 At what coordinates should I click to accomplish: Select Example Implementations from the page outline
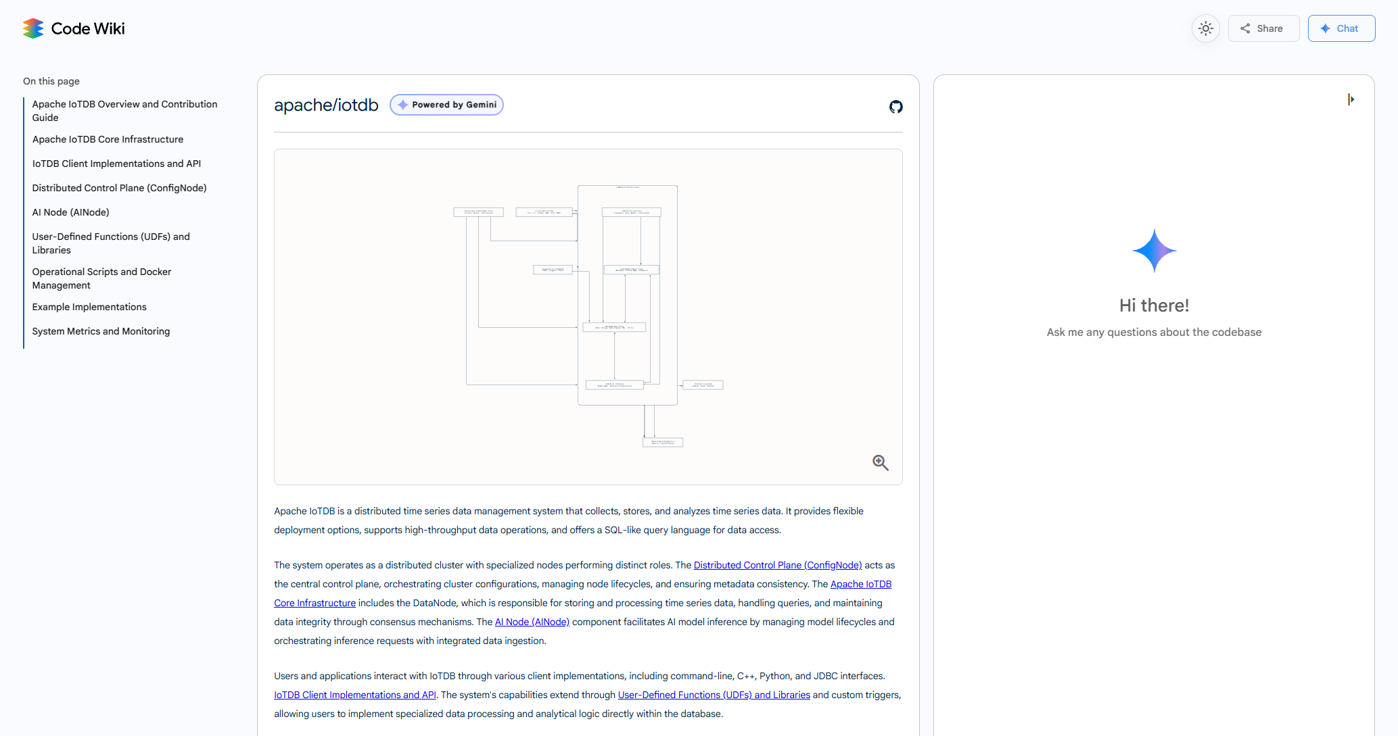click(89, 307)
